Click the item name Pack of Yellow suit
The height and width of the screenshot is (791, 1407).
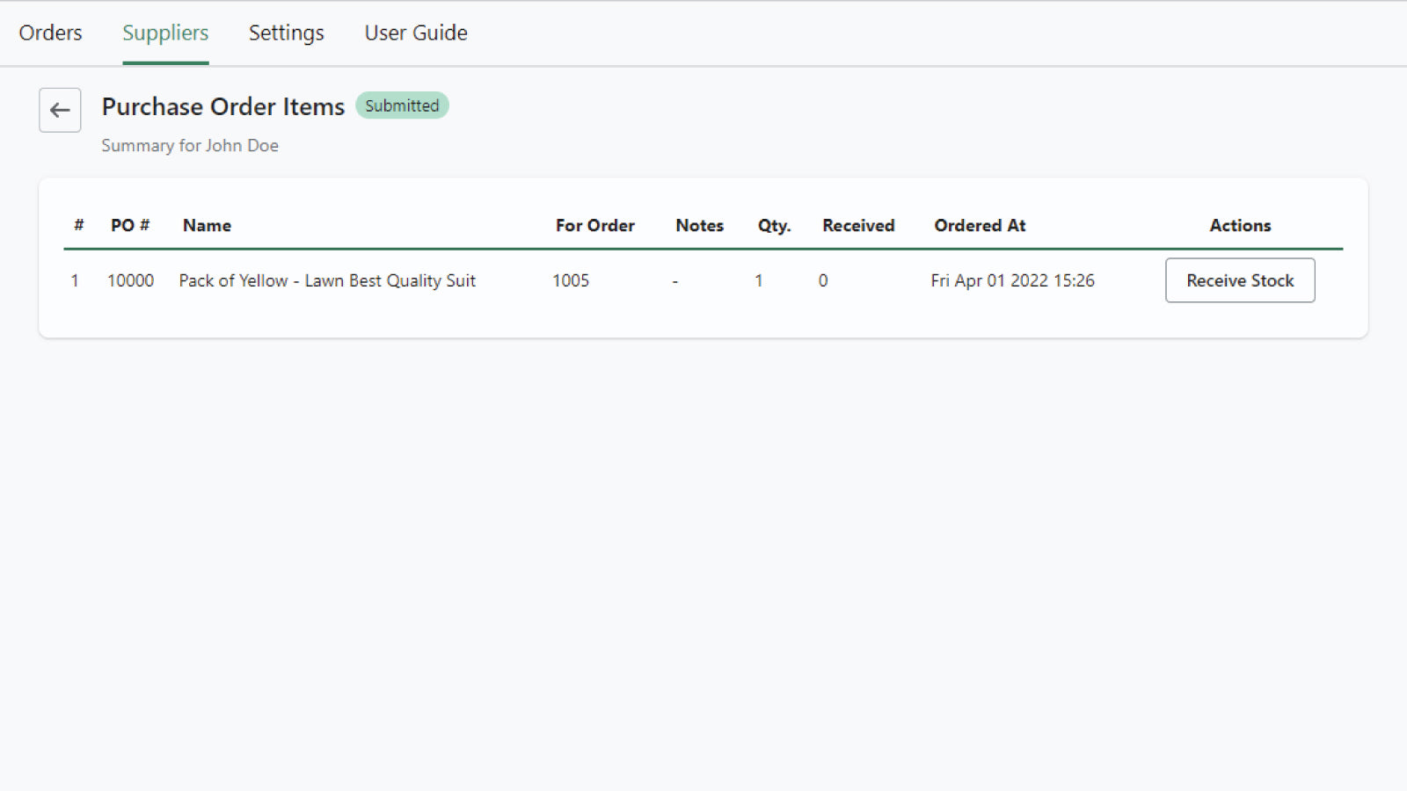(327, 280)
